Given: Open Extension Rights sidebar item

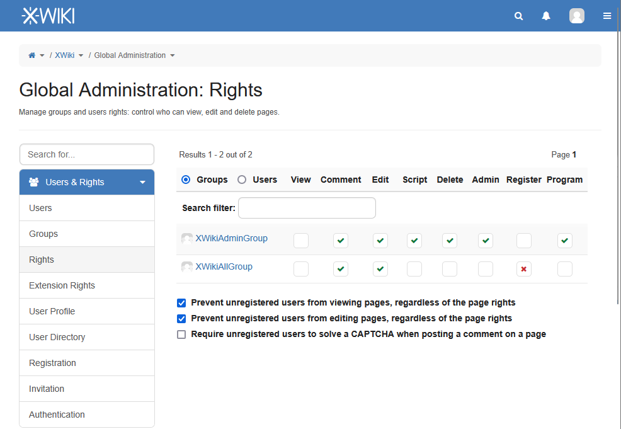Looking at the screenshot, I should (x=87, y=285).
